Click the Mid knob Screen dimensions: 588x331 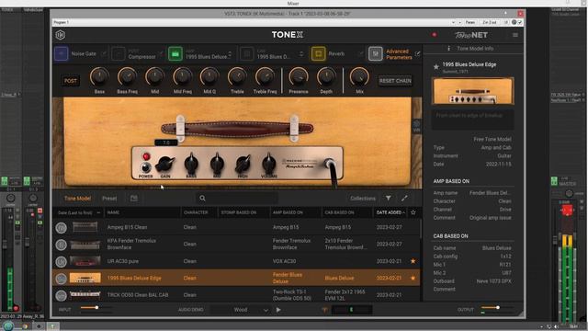(155, 77)
